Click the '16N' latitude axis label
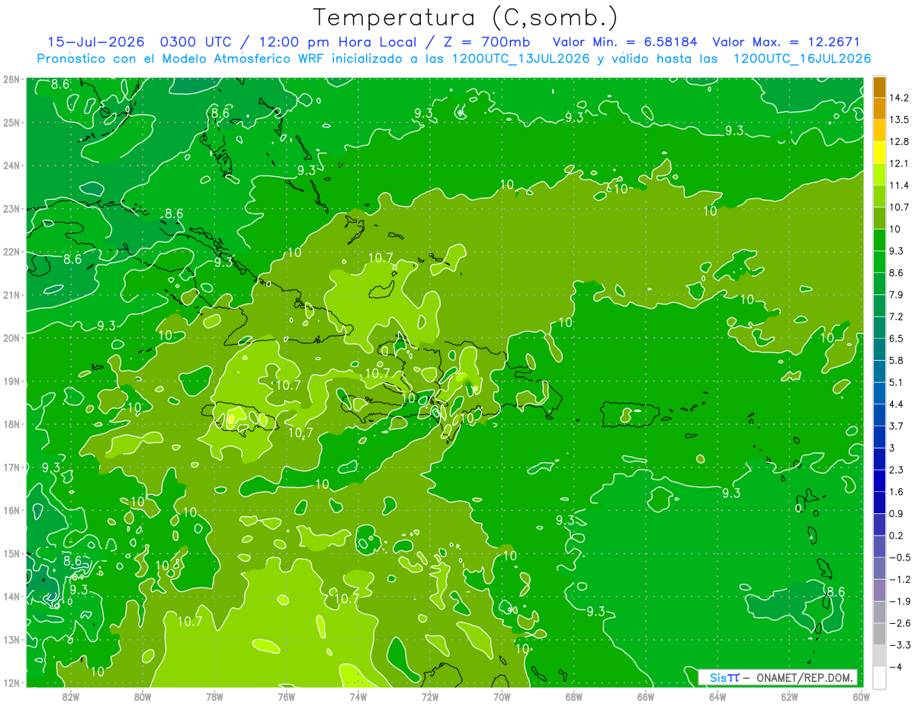Viewport: 915px width, 707px height. click(11, 510)
